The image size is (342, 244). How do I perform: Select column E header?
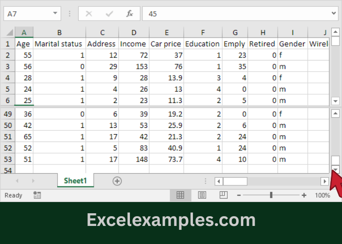(x=167, y=32)
